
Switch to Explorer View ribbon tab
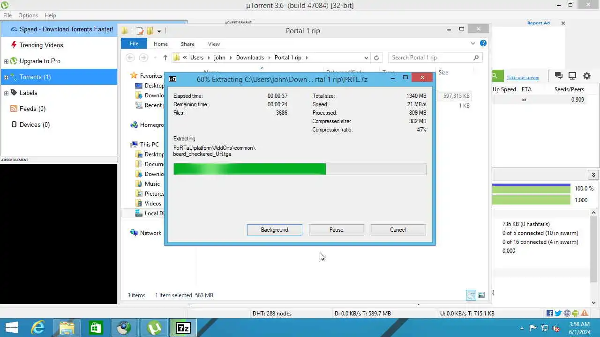(x=214, y=44)
